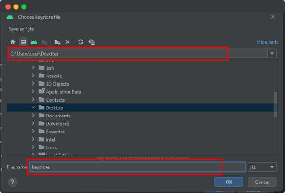Open the help question mark button
This screenshot has height=193, width=285.
[x=12, y=182]
